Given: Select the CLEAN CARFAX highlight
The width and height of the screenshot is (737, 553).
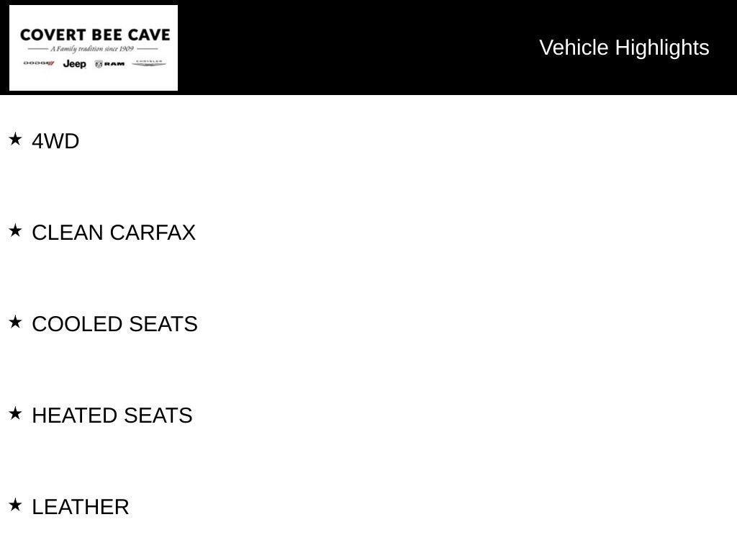Looking at the screenshot, I should 114,233.
